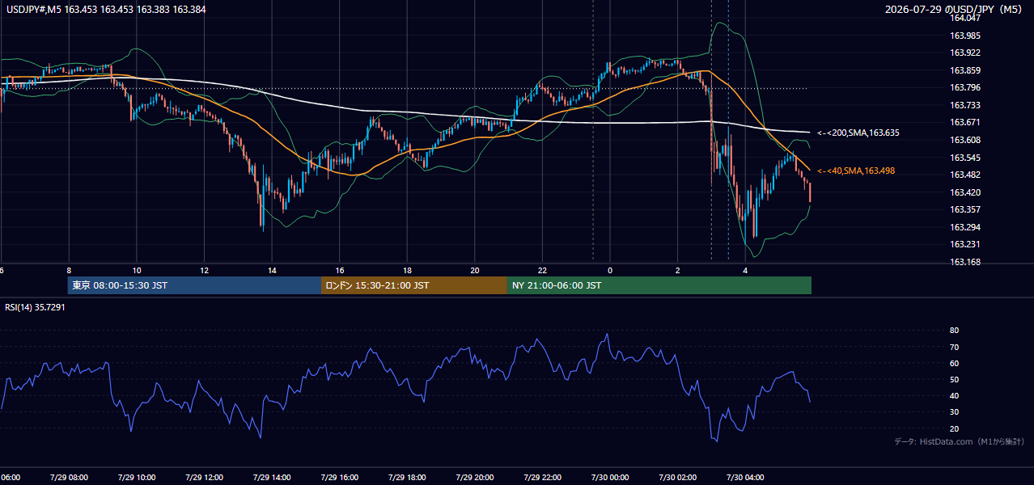Viewport: 1034px width, 485px height.
Task: Select the 200,SMA,163.635 moving average label
Action: pyautogui.click(x=858, y=133)
